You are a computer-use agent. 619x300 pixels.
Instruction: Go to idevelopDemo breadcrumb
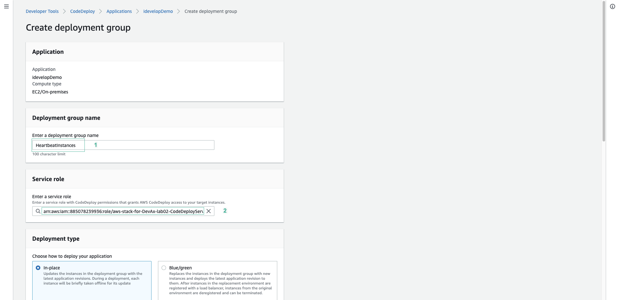pos(158,11)
